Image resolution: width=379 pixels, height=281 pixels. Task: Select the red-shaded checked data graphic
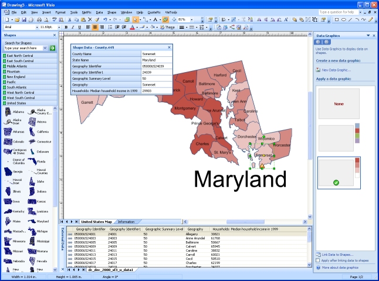pos(339,172)
